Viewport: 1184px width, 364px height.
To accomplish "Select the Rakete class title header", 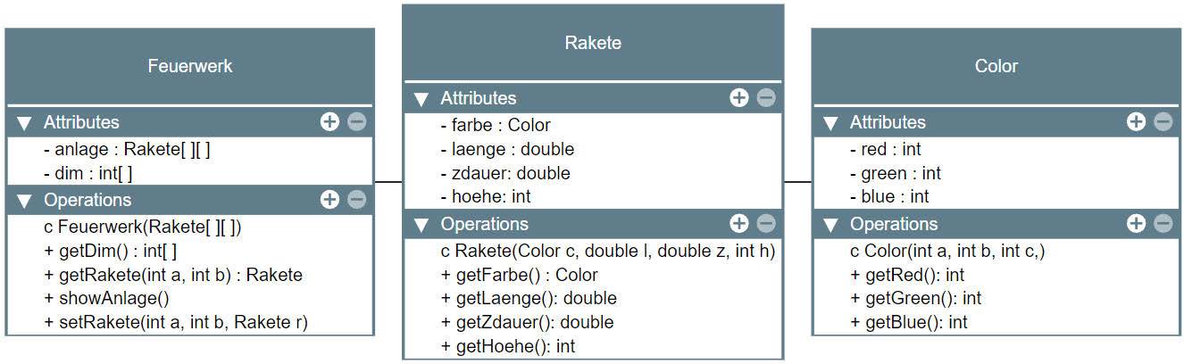I will tap(593, 43).
